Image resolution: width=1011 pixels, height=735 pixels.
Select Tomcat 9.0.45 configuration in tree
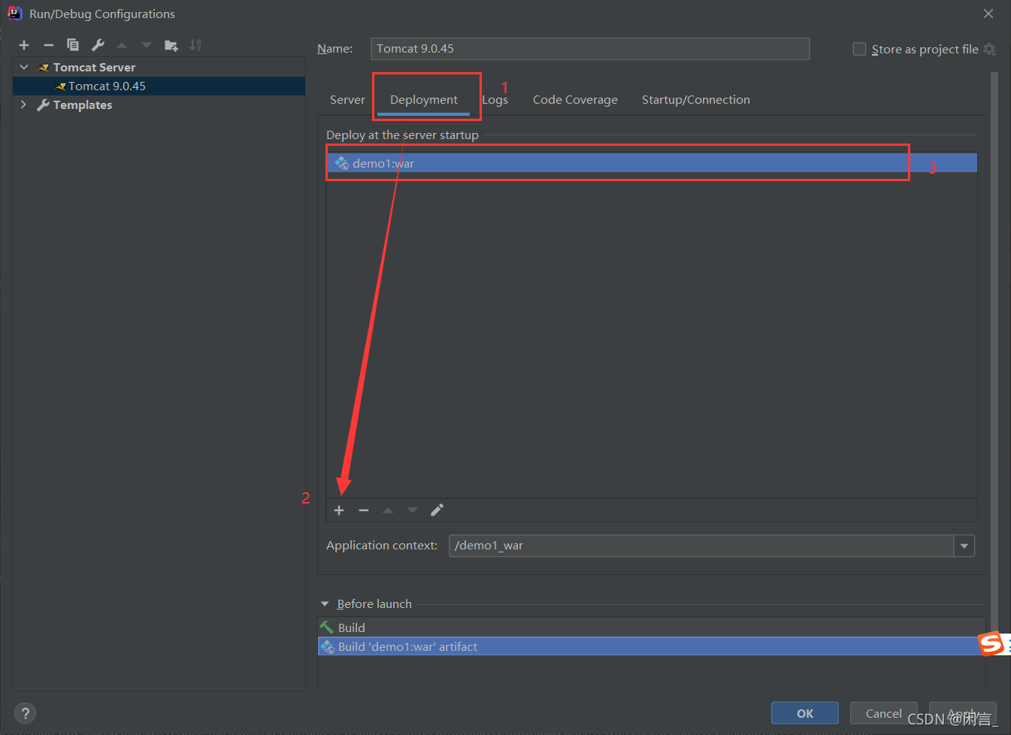tap(159, 86)
